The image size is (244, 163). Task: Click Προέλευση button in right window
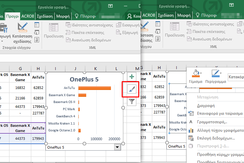(175, 30)
